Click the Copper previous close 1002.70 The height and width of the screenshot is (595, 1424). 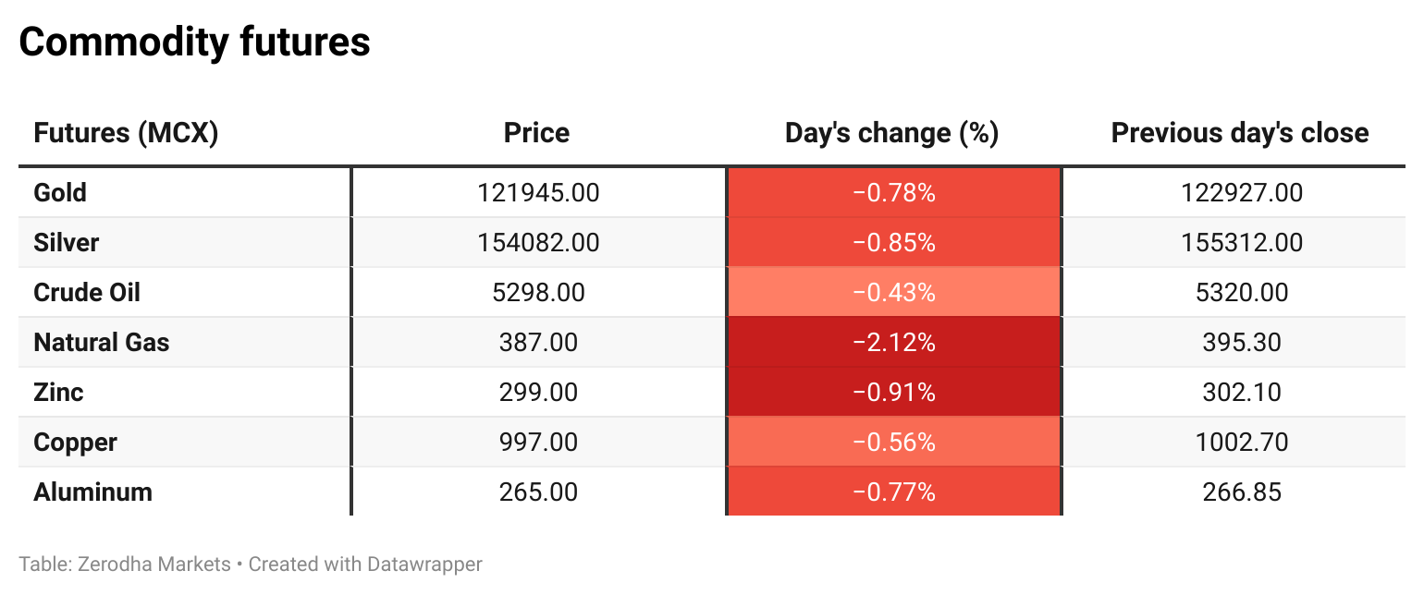(x=1241, y=443)
